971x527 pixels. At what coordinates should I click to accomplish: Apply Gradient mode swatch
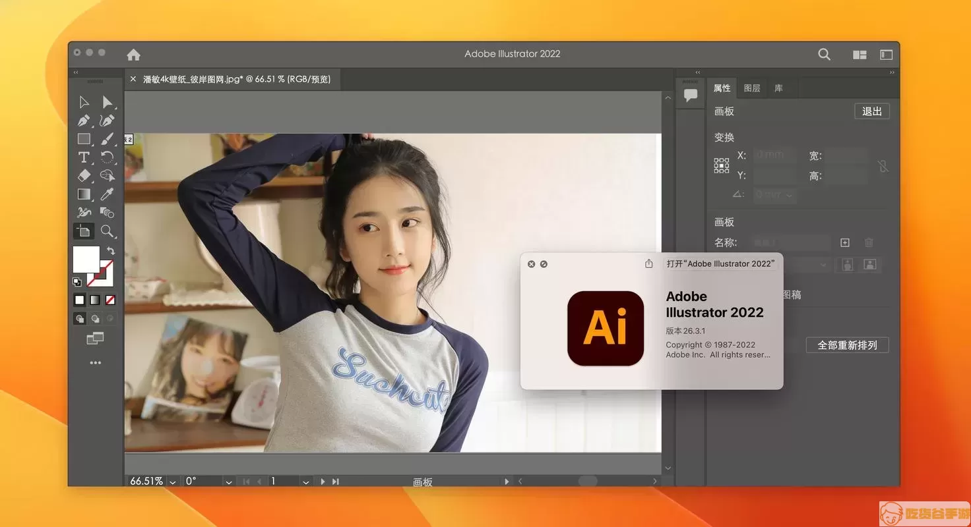[95, 300]
